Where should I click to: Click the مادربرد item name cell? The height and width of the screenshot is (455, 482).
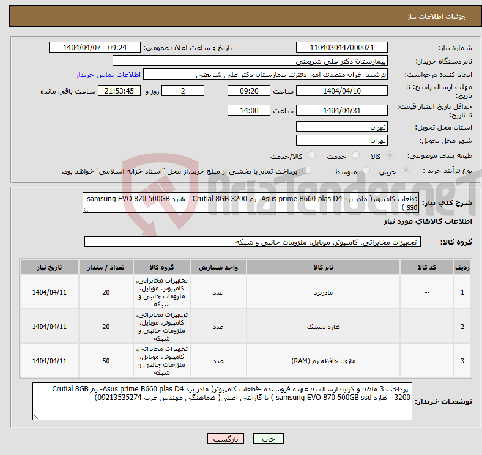pyautogui.click(x=323, y=292)
